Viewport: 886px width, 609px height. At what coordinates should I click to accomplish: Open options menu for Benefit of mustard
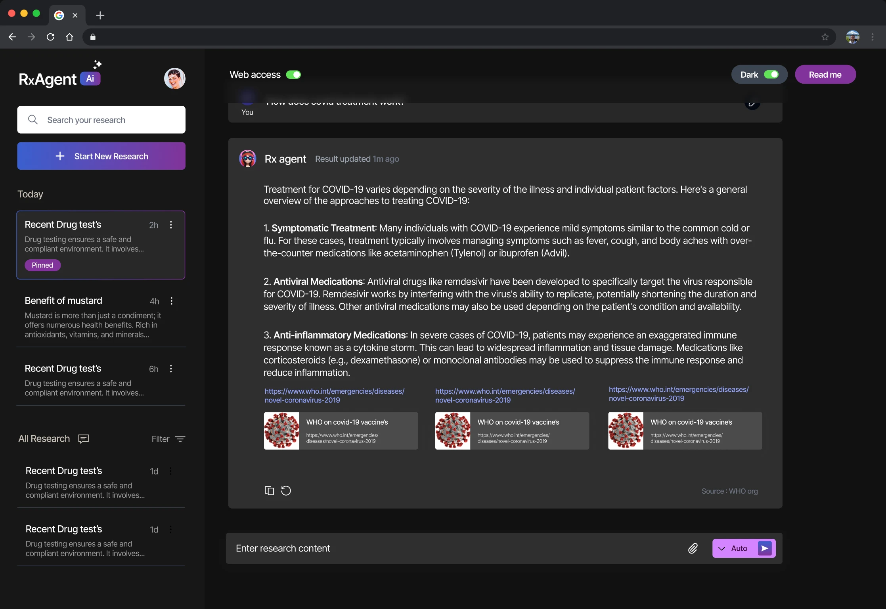pyautogui.click(x=171, y=301)
